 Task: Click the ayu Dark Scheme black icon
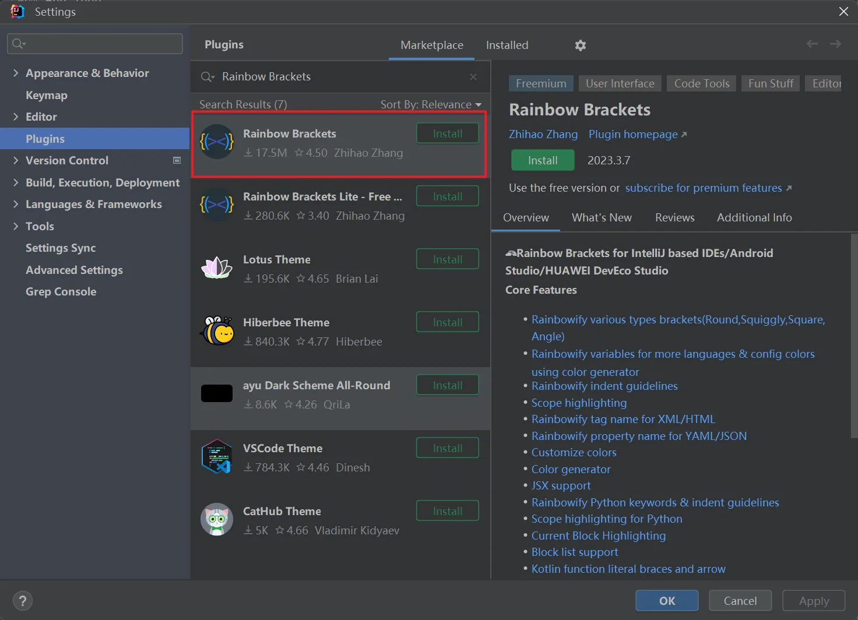tap(217, 393)
